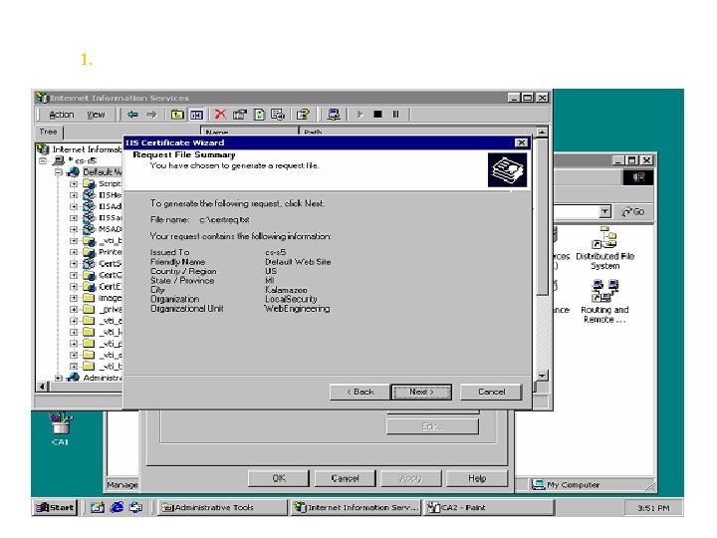Screen dimensions: 717x538
Task: Cancel the IIS Certificate Wizard
Action: [x=492, y=393]
